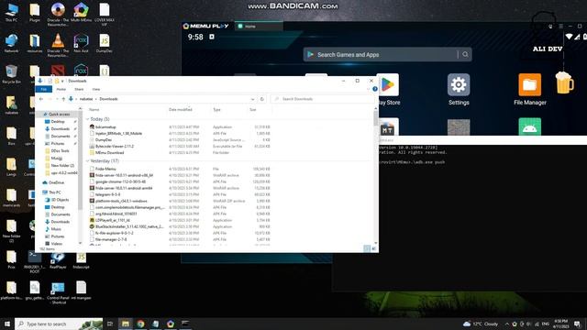587x330 pixels.
Task: Select the Network desktop icon
Action: click(x=11, y=43)
